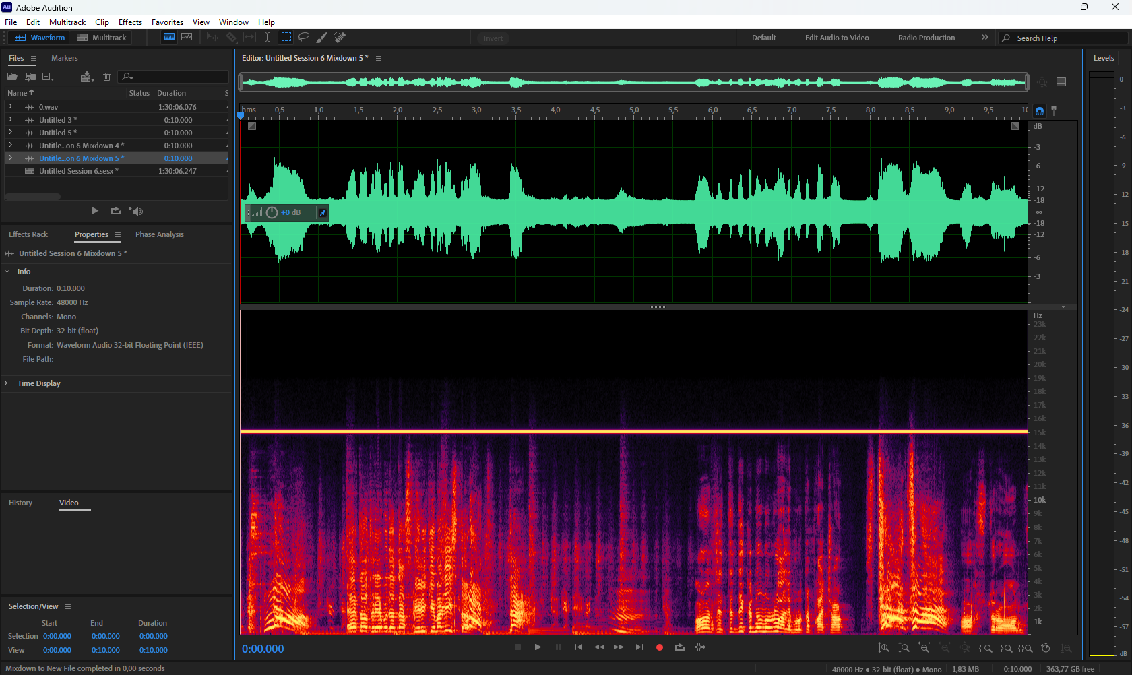Toggle the HUD pin button
This screenshot has width=1132, height=675.
[323, 213]
